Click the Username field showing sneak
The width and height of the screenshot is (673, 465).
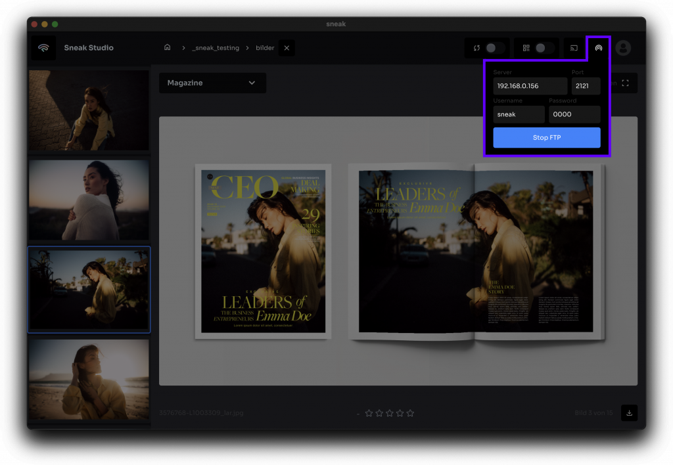[519, 114]
